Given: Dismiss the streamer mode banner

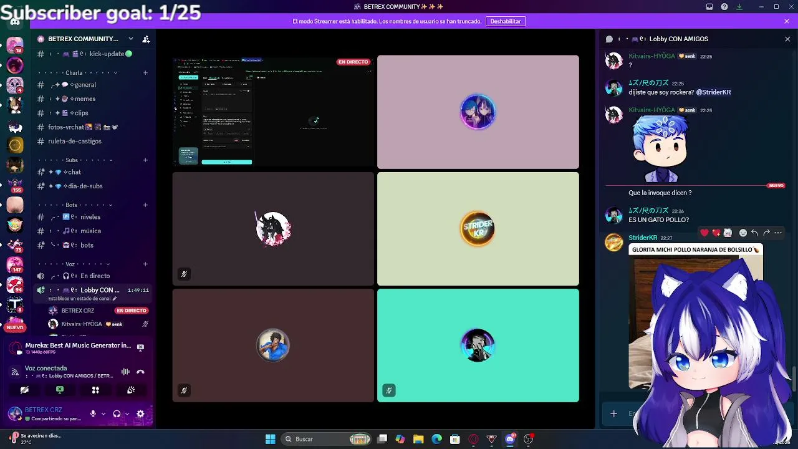Looking at the screenshot, I should coord(787,21).
